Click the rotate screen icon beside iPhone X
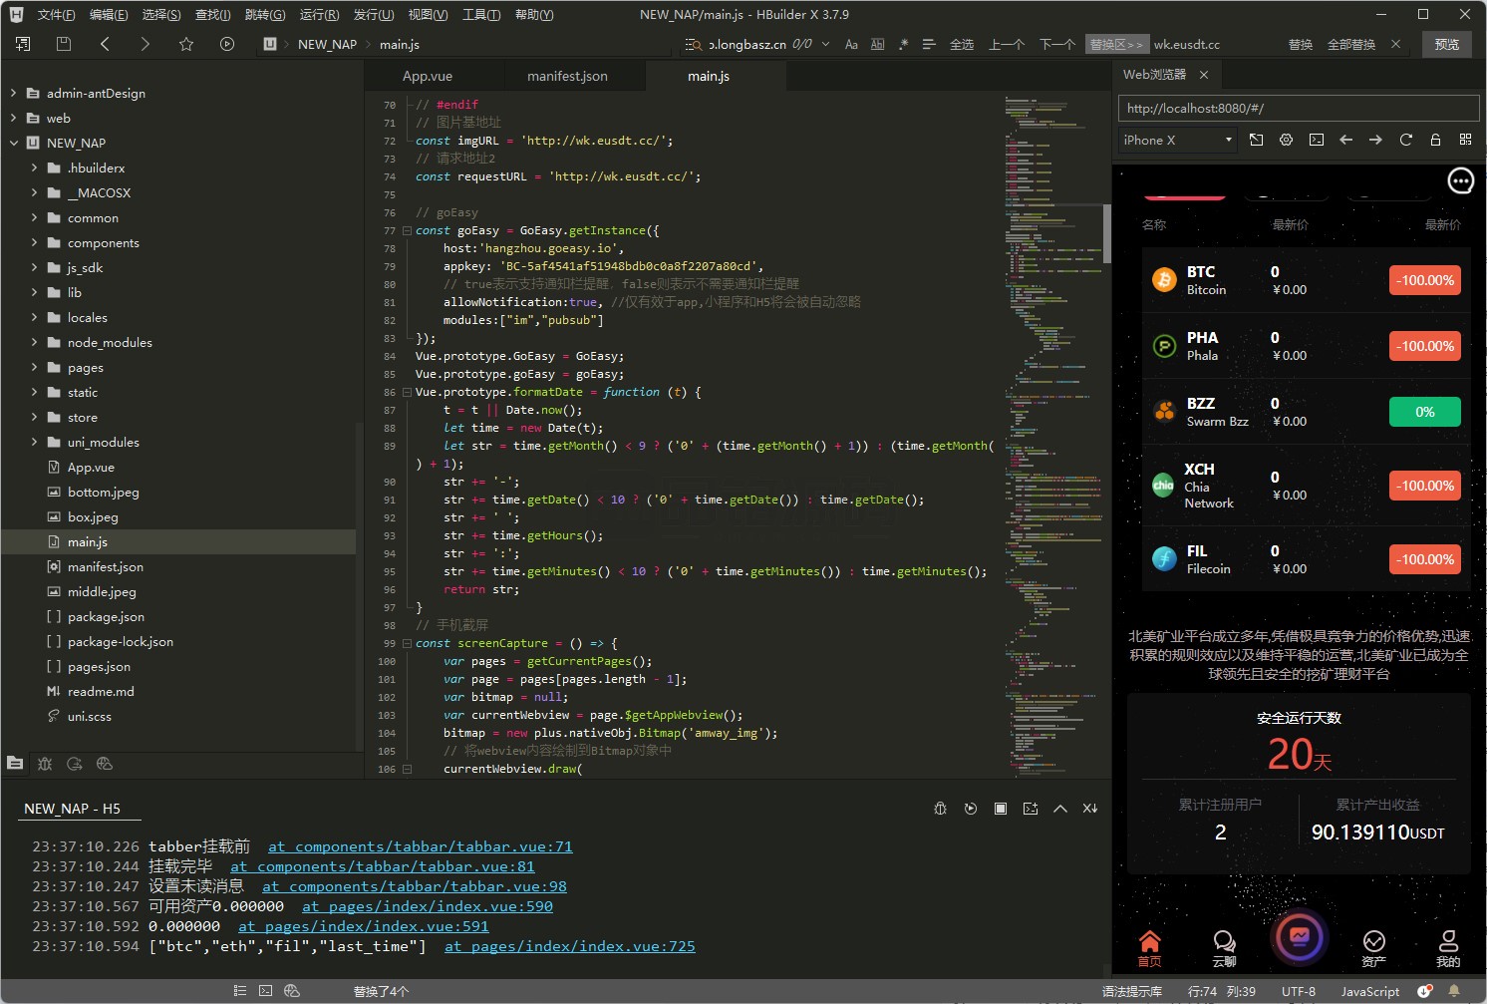This screenshot has height=1004, width=1487. click(1256, 140)
